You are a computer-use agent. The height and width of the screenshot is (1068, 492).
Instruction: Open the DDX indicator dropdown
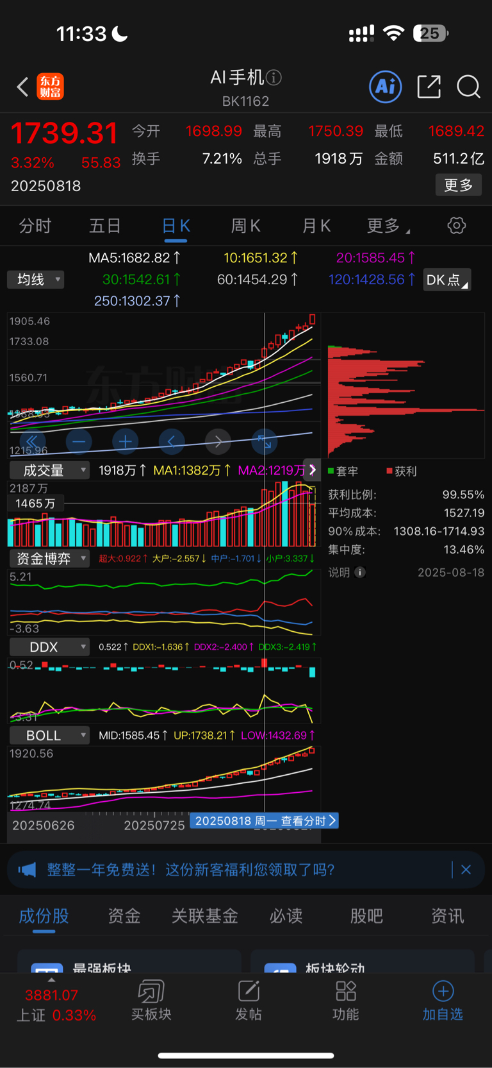pyautogui.click(x=49, y=647)
